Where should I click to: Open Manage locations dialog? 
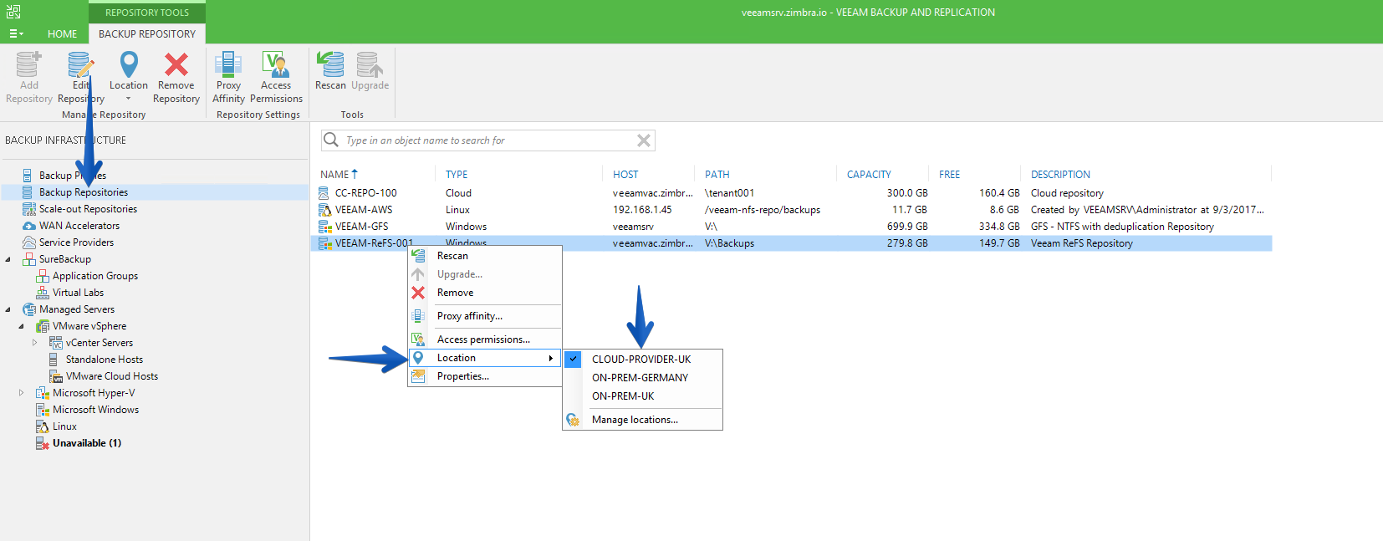click(x=635, y=420)
